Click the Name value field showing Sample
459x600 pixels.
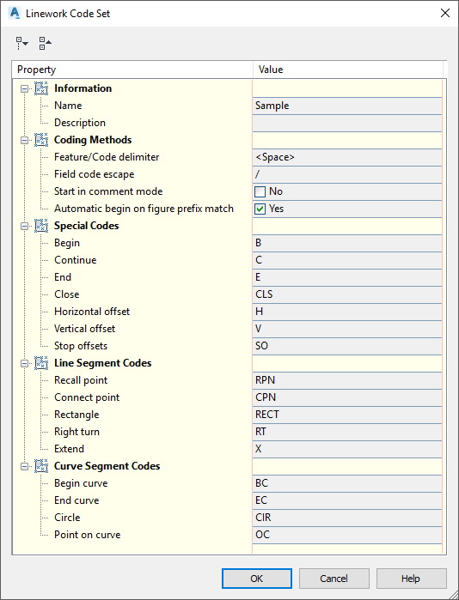347,106
